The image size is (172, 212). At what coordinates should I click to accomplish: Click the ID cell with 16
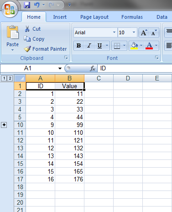coord(40,179)
